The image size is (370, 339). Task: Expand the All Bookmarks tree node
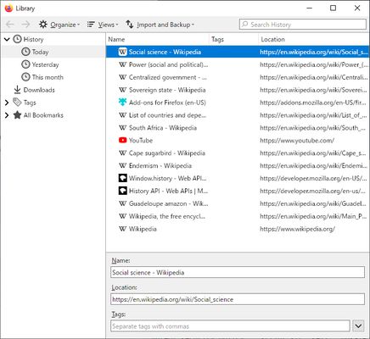tap(7, 115)
